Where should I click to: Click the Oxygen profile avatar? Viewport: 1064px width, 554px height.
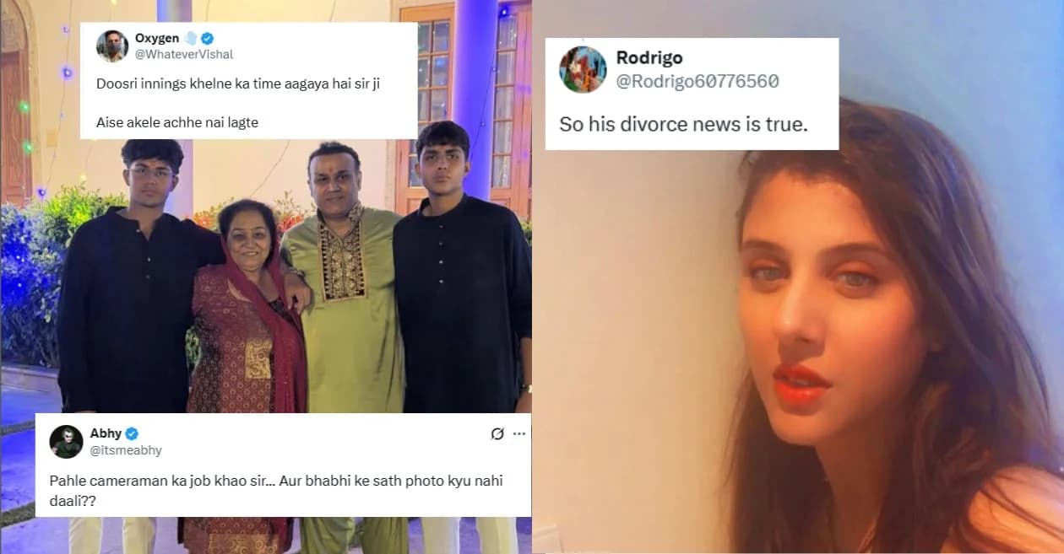point(112,46)
